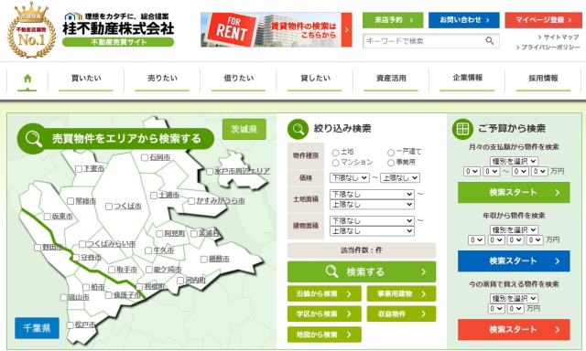The image size is (586, 351).
Task: Open the 採用情報 navigation tab
Action: 543,80
